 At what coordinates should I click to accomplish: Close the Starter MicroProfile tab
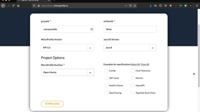pyautogui.click(x=49, y=1)
